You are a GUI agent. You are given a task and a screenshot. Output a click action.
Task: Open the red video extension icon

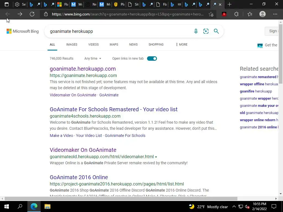(224, 14)
